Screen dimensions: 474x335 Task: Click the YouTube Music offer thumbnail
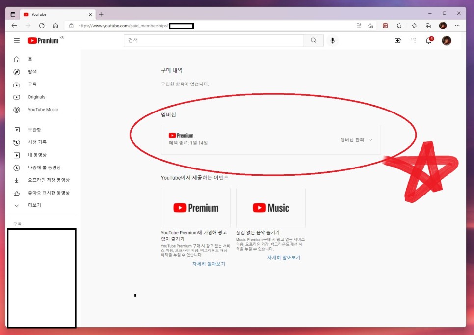[x=270, y=208]
